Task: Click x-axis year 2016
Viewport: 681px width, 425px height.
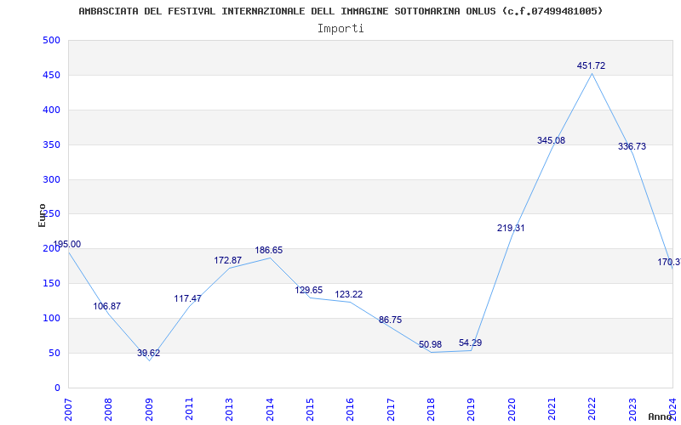Action: coord(351,410)
